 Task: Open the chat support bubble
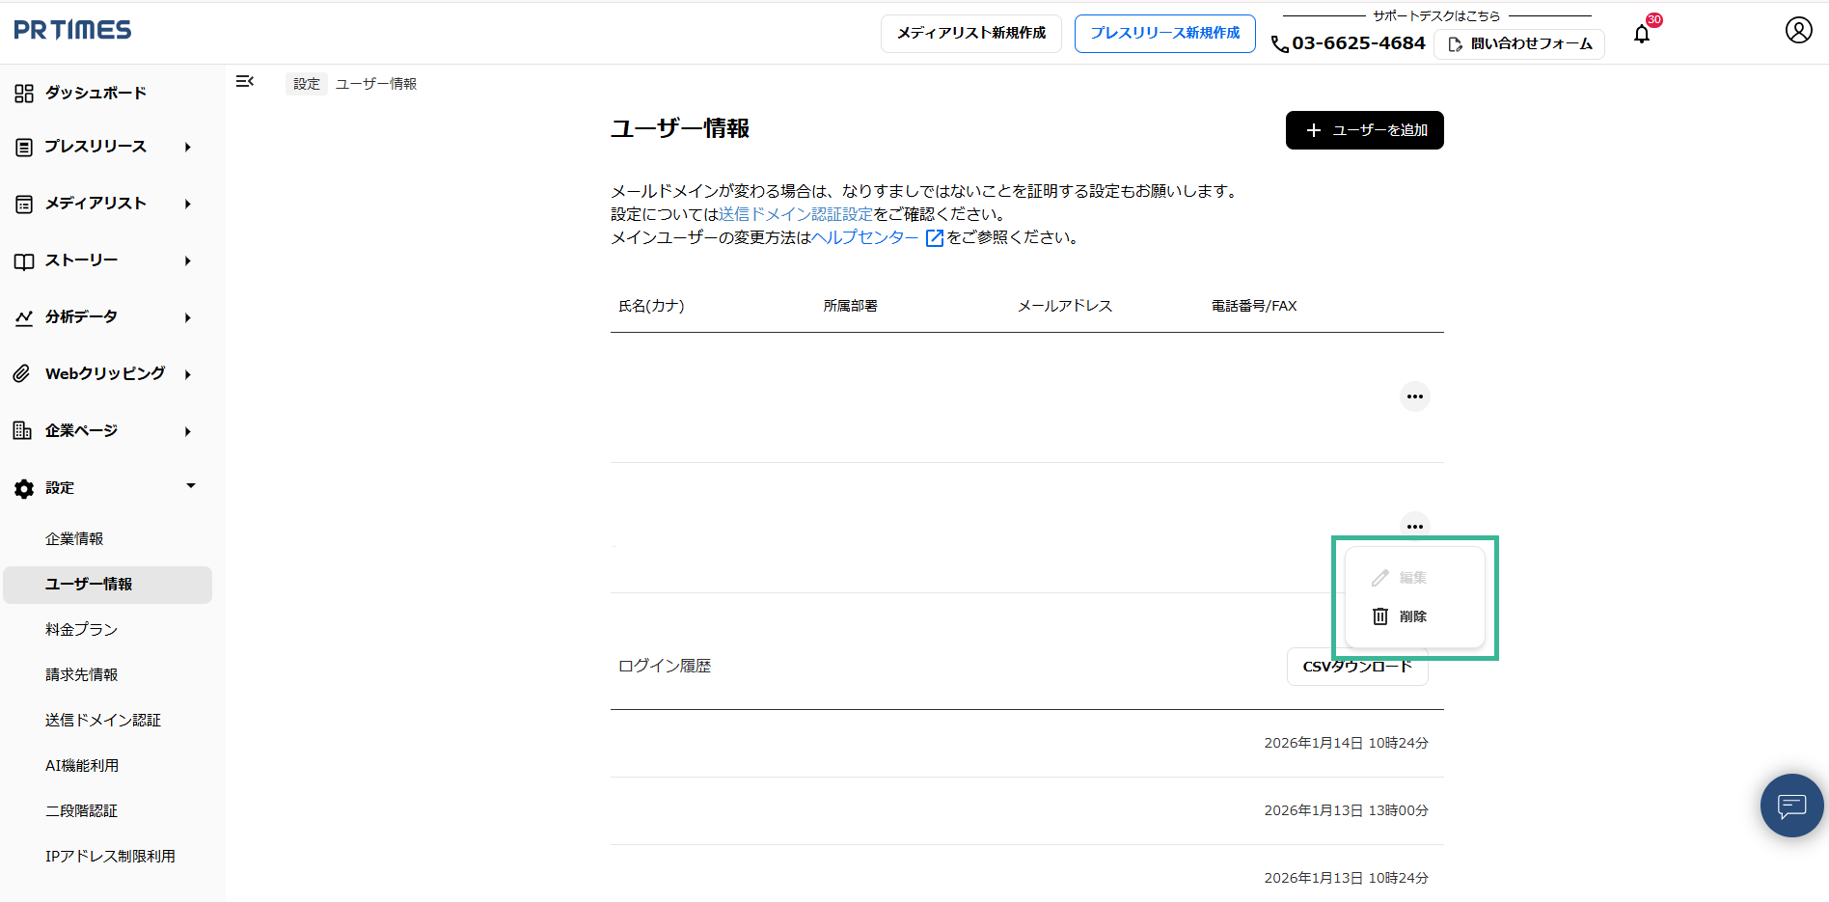point(1791,806)
